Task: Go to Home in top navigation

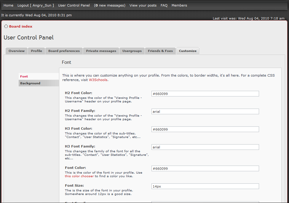Action: click(x=8, y=5)
